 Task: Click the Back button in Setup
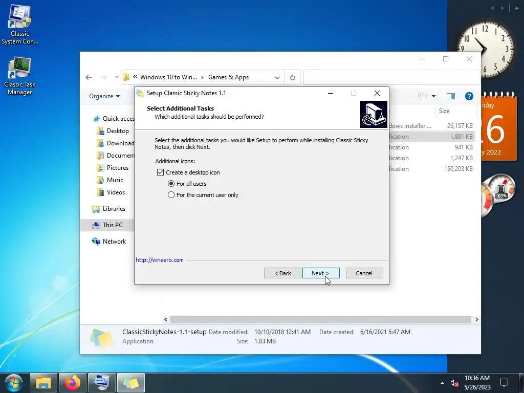pyautogui.click(x=282, y=273)
